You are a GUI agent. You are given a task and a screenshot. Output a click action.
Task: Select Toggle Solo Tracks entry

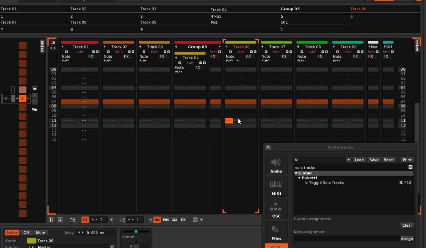point(326,183)
